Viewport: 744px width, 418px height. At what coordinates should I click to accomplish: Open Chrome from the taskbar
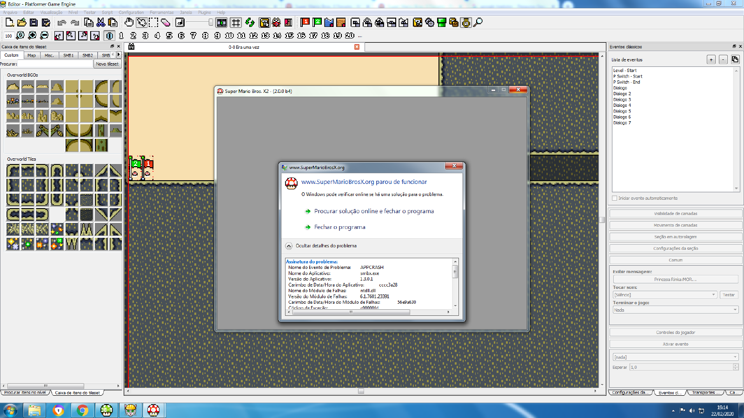tap(82, 411)
